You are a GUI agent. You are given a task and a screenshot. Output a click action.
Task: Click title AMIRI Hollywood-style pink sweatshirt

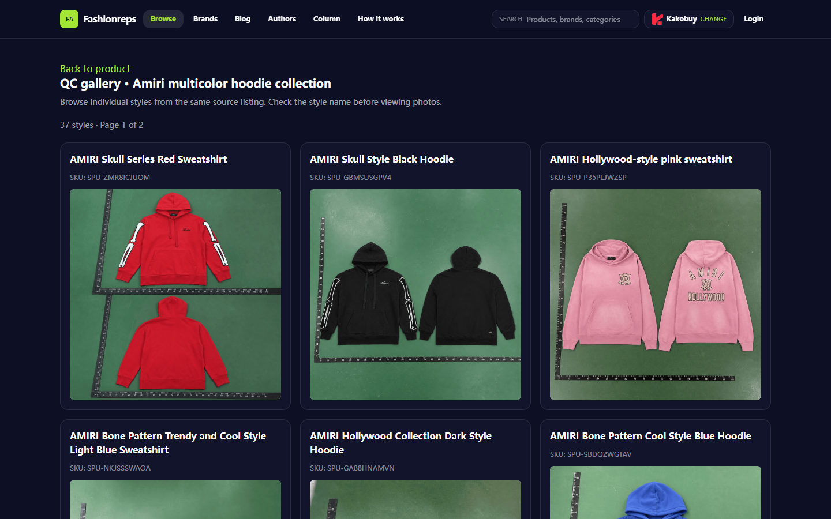coord(641,159)
